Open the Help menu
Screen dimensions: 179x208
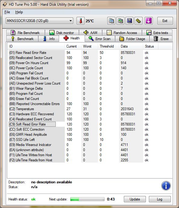(x=19, y=12)
